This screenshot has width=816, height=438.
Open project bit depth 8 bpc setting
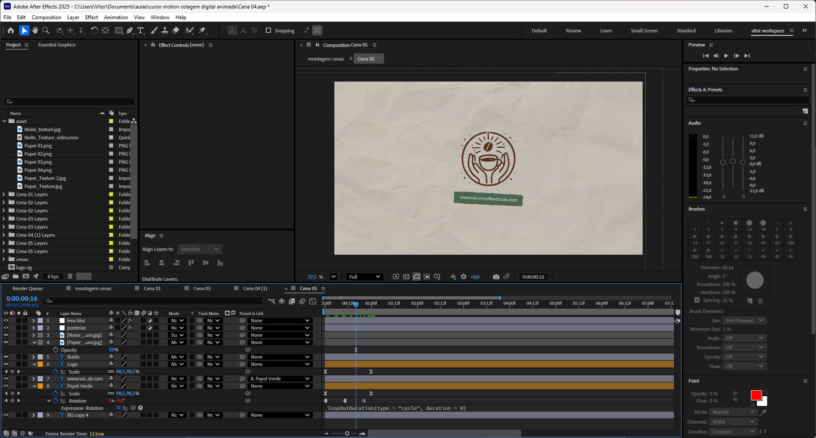(53, 277)
